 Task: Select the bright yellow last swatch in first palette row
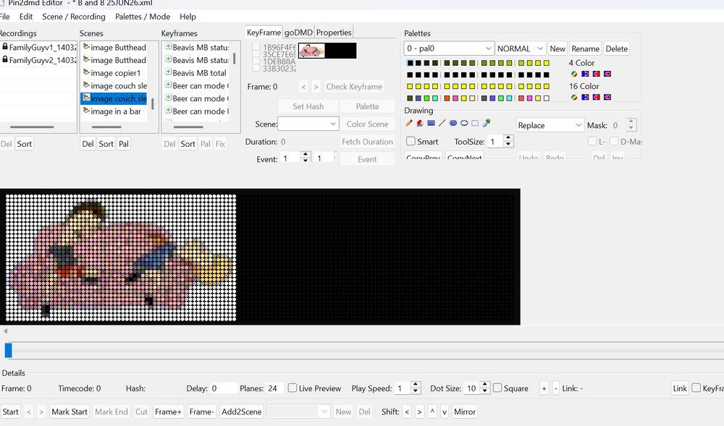point(546,63)
